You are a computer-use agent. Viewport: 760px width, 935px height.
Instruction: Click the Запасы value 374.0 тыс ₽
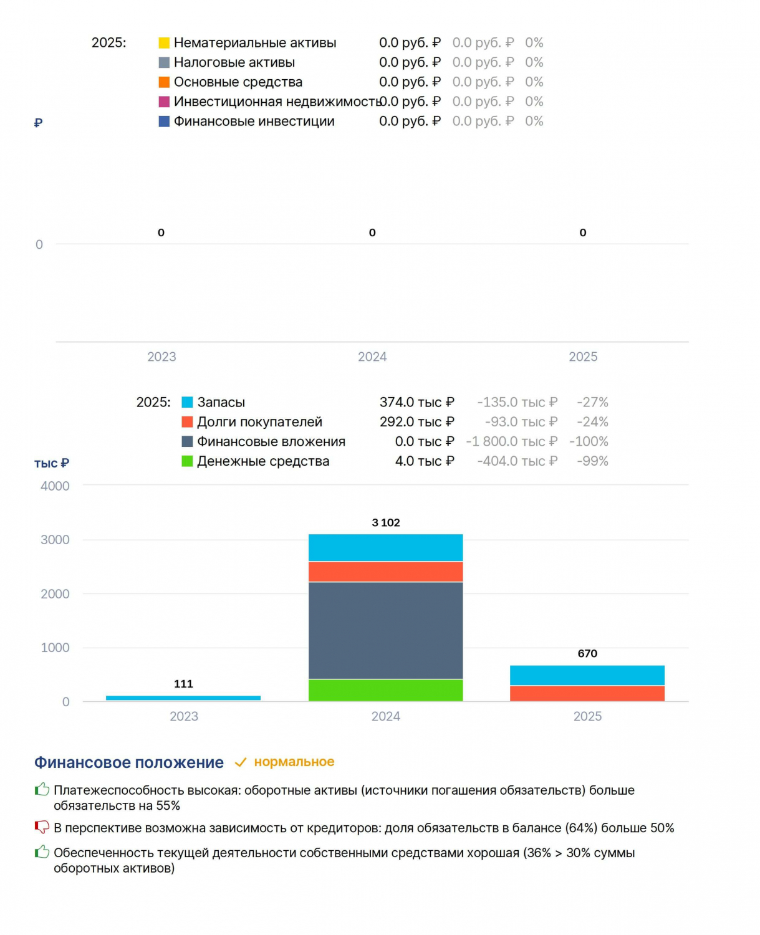click(417, 403)
